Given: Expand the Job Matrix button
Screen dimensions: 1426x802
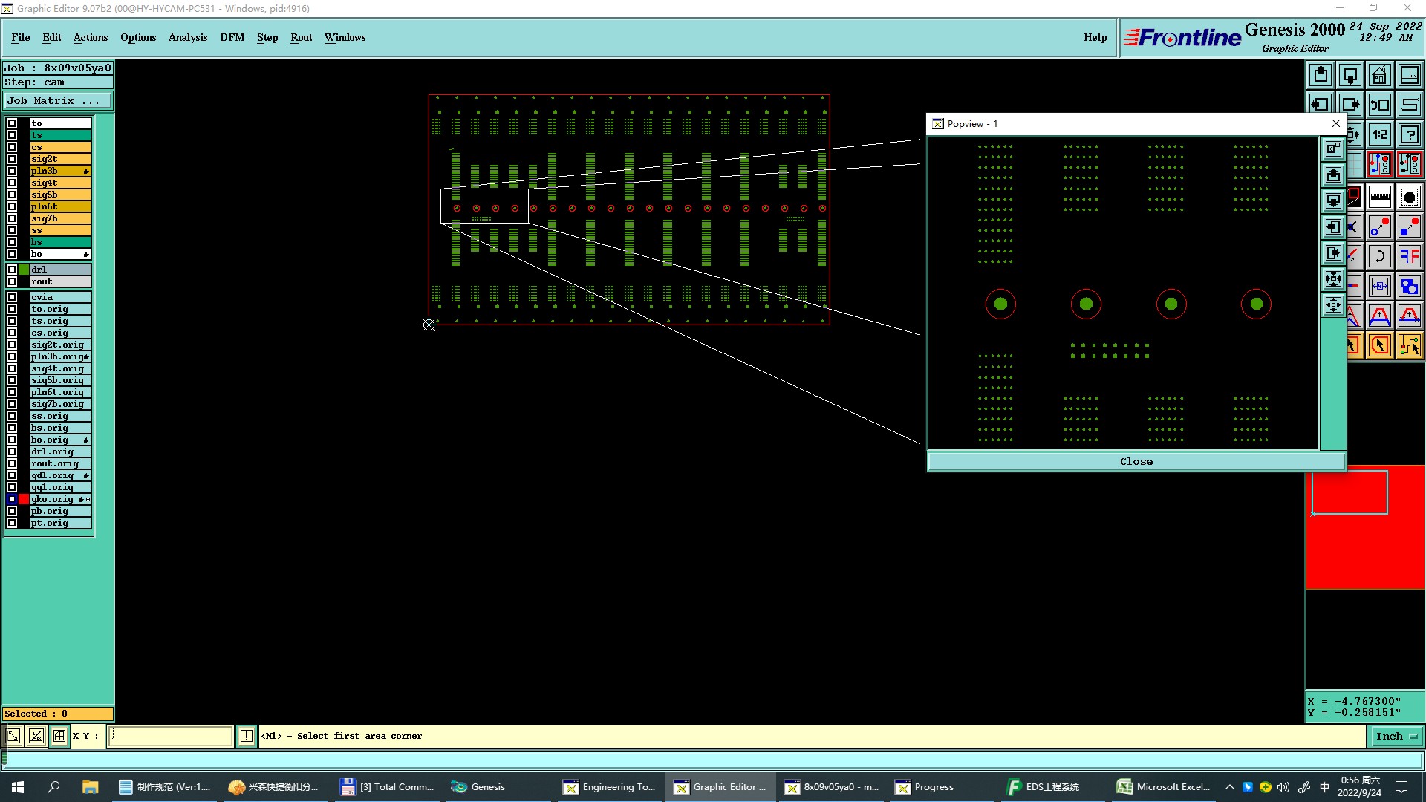Looking at the screenshot, I should [x=58, y=100].
